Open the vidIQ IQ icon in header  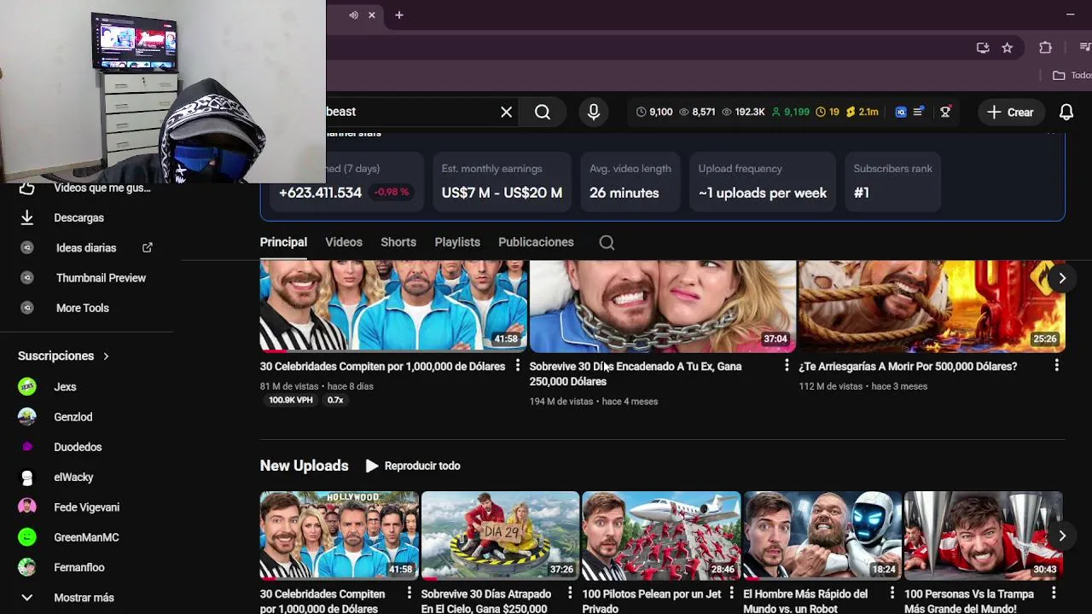pyautogui.click(x=900, y=112)
